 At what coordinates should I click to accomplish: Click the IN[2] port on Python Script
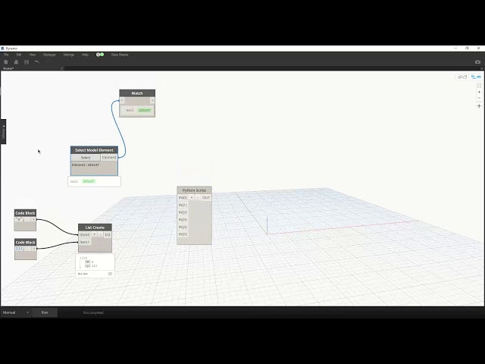click(x=183, y=212)
